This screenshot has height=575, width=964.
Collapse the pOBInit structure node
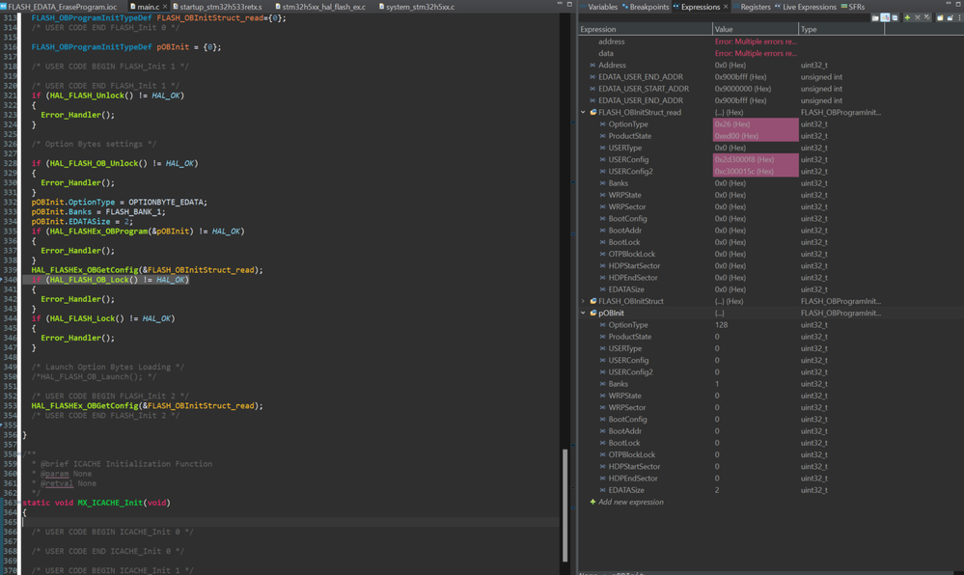[x=584, y=314]
